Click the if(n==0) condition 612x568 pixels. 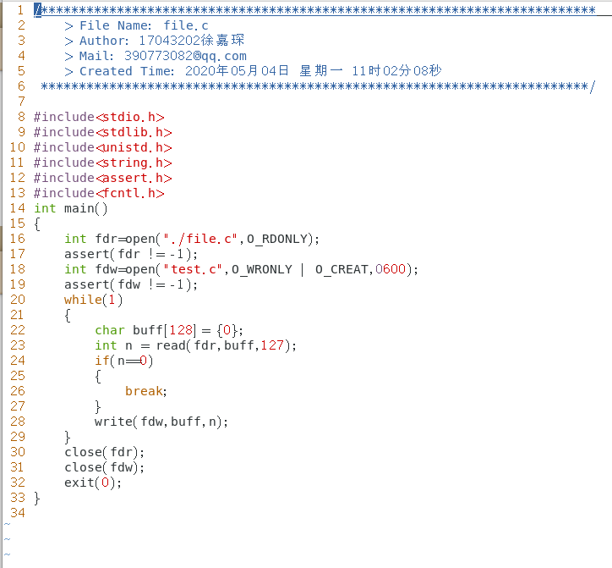click(124, 361)
